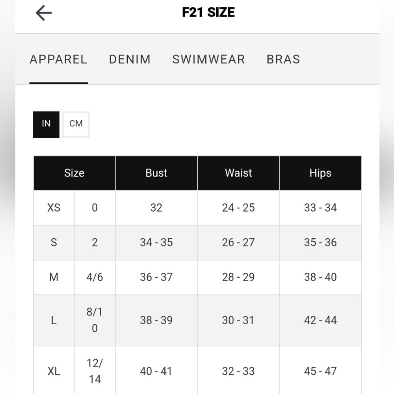Click the Hips column header
The width and height of the screenshot is (394, 394).
pyautogui.click(x=320, y=173)
